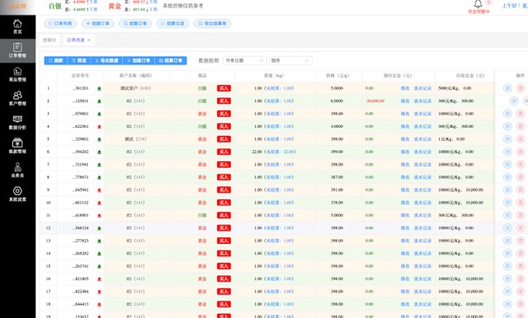Click edit icon for order …979801
The width and height of the screenshot is (528, 318).
click(x=507, y=114)
